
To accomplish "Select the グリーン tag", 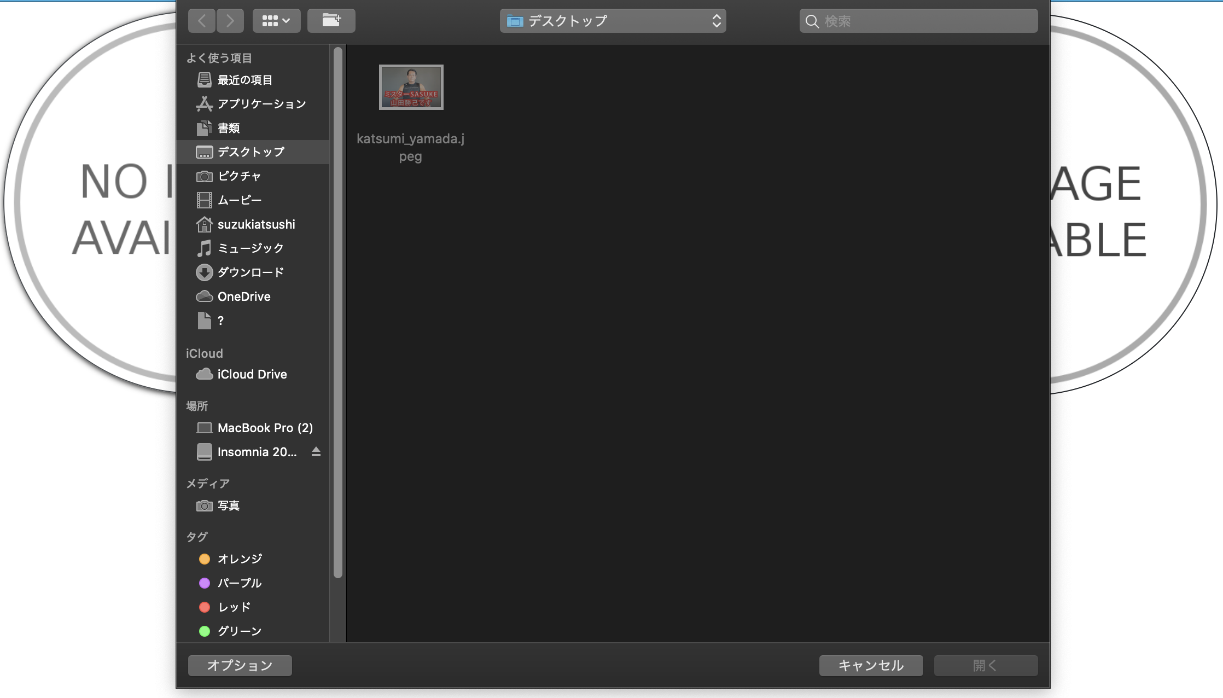I will (x=239, y=631).
